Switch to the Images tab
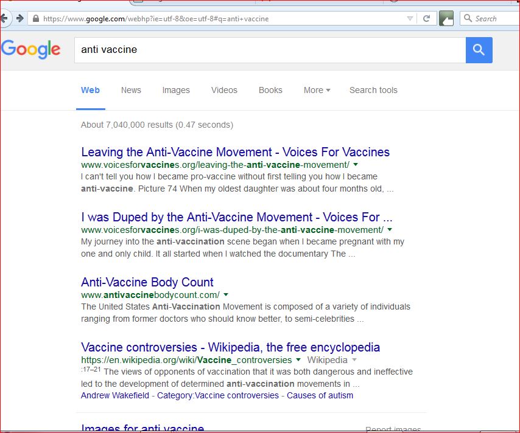This screenshot has height=433, width=520. [x=176, y=90]
